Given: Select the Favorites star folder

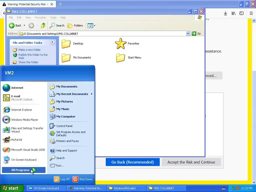Looking at the screenshot, I should click(127, 43).
